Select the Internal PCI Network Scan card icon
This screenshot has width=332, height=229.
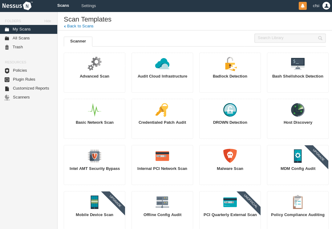[162, 156]
